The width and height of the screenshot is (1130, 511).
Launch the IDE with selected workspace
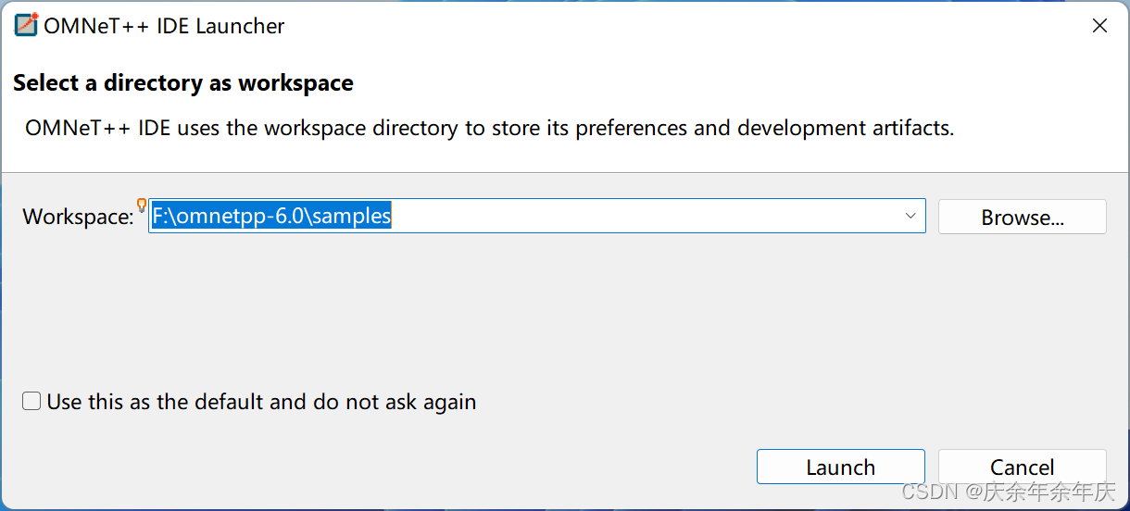(840, 467)
